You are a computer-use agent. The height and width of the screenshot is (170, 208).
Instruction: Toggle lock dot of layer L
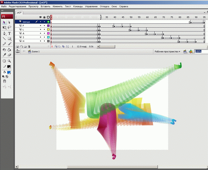[x=44, y=30]
